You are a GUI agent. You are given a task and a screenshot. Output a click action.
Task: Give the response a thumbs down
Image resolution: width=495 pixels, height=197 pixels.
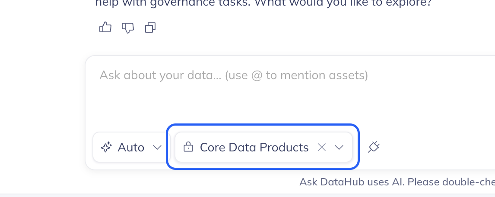coord(128,28)
